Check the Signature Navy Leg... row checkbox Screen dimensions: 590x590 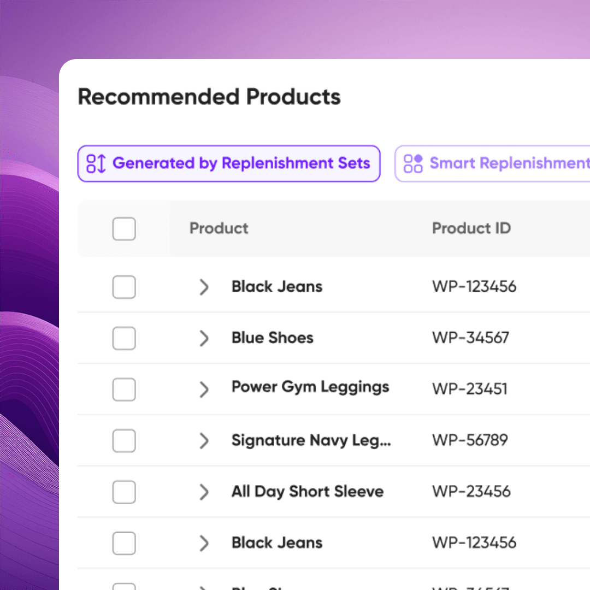click(x=124, y=441)
